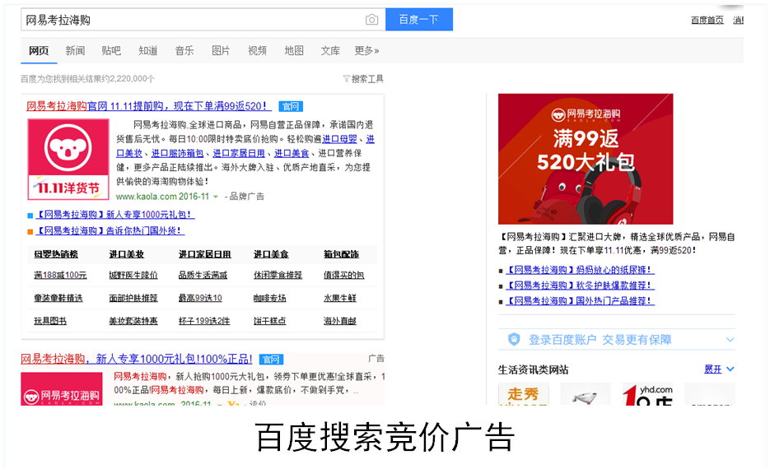
Task: Switch to the 图片 tab
Action: point(221,50)
